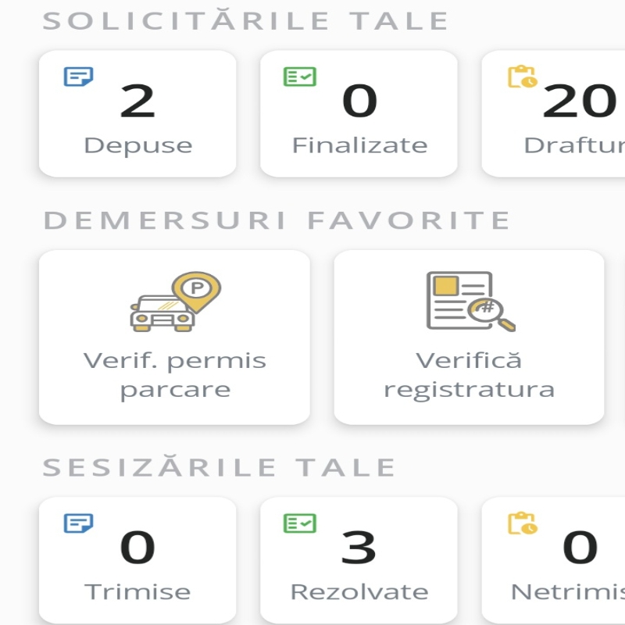The height and width of the screenshot is (625, 625).
Task: Open the Verifică registratura favorite
Action: [469, 336]
